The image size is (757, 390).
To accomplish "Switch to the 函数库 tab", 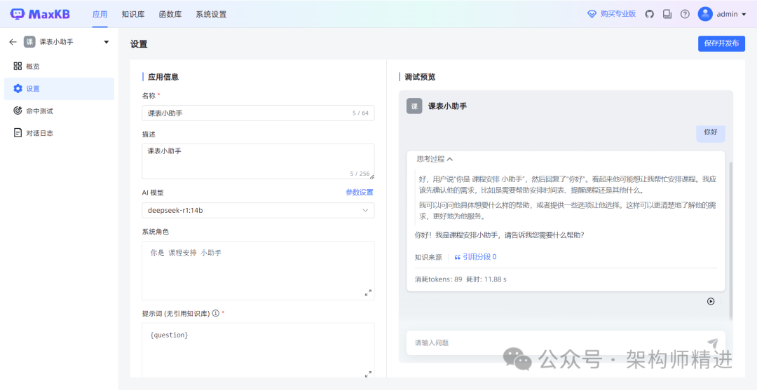I will point(170,14).
